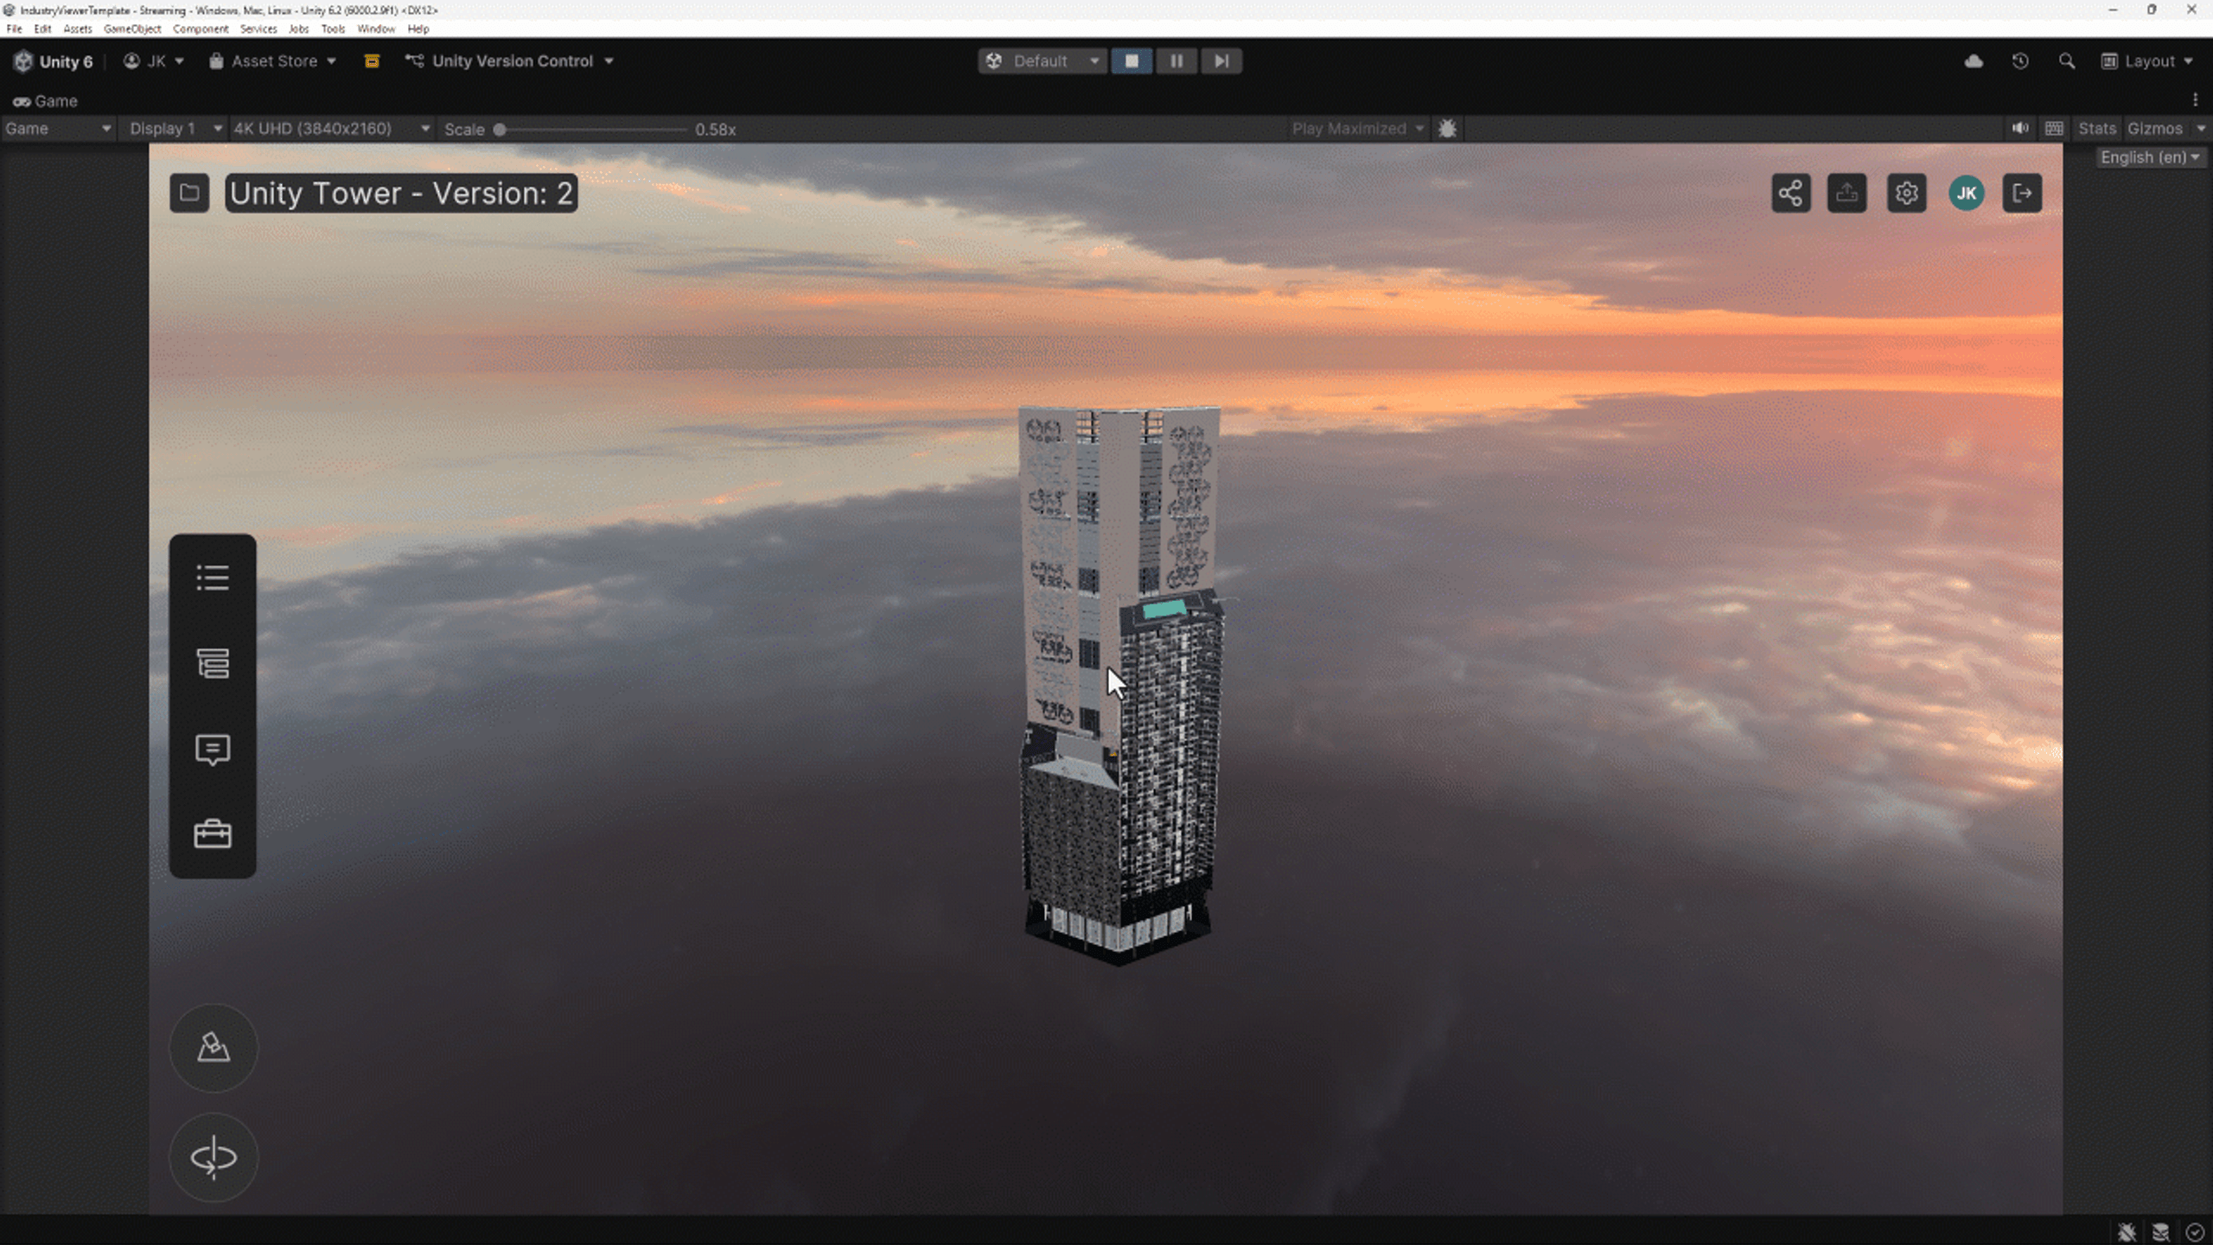The height and width of the screenshot is (1245, 2213).
Task: Stop play mode with the stop button
Action: click(x=1132, y=61)
